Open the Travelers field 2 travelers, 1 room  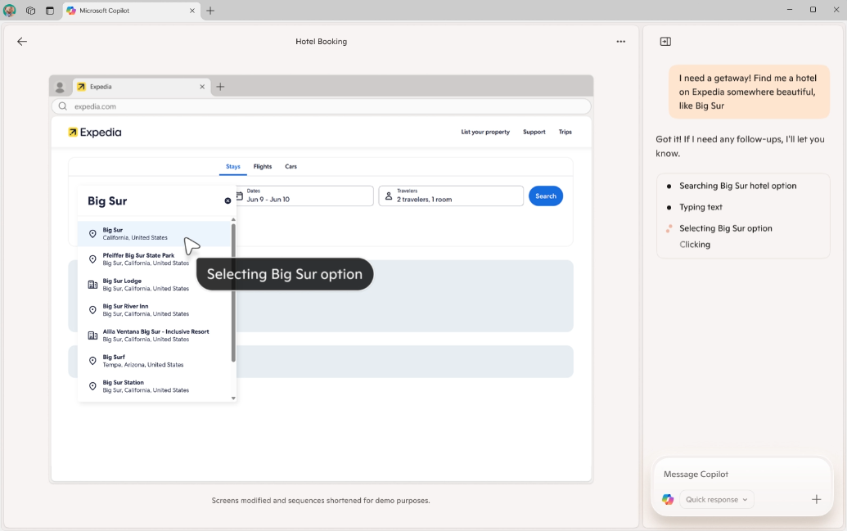click(x=451, y=196)
